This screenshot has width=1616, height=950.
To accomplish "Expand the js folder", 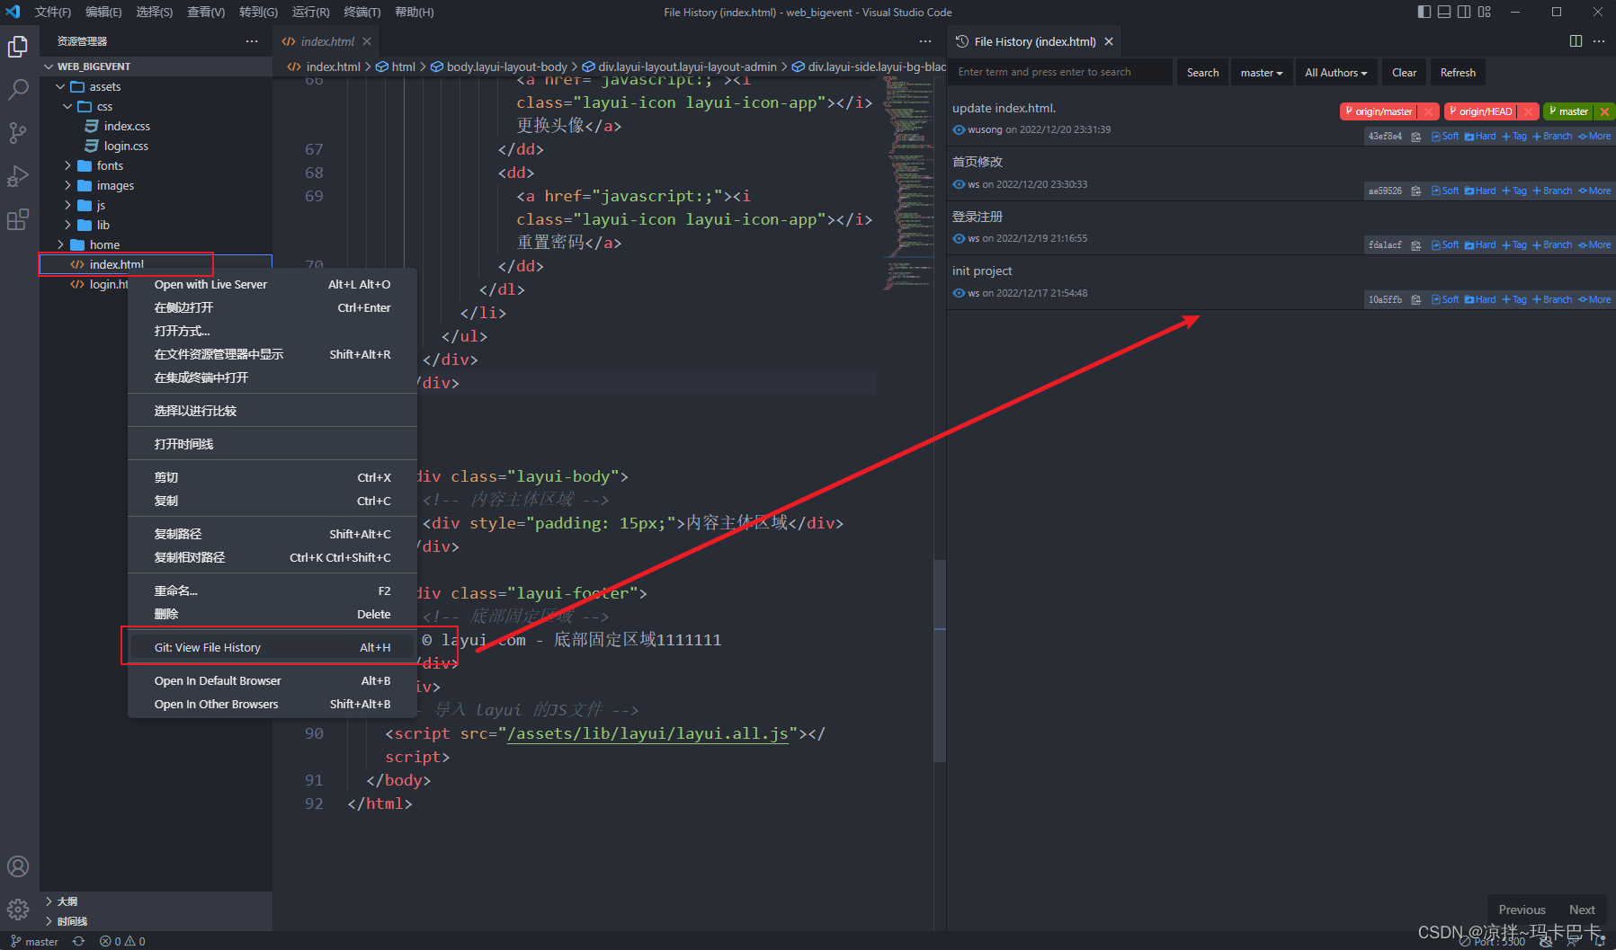I will pyautogui.click(x=67, y=205).
